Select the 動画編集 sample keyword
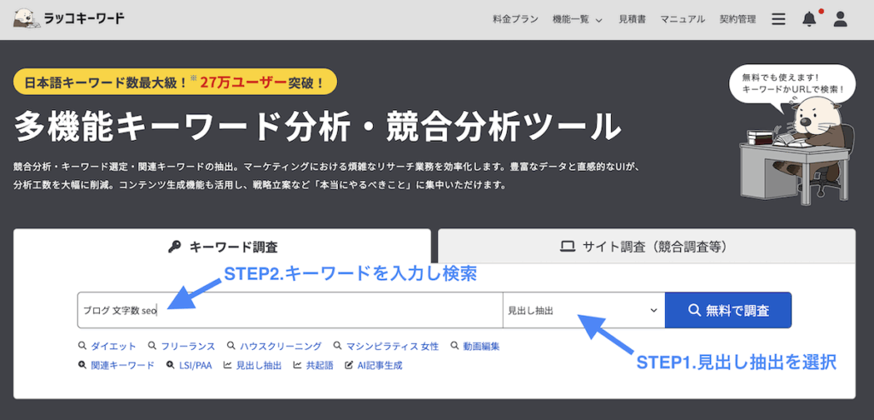Viewport: 874px width, 420px height. (x=481, y=347)
